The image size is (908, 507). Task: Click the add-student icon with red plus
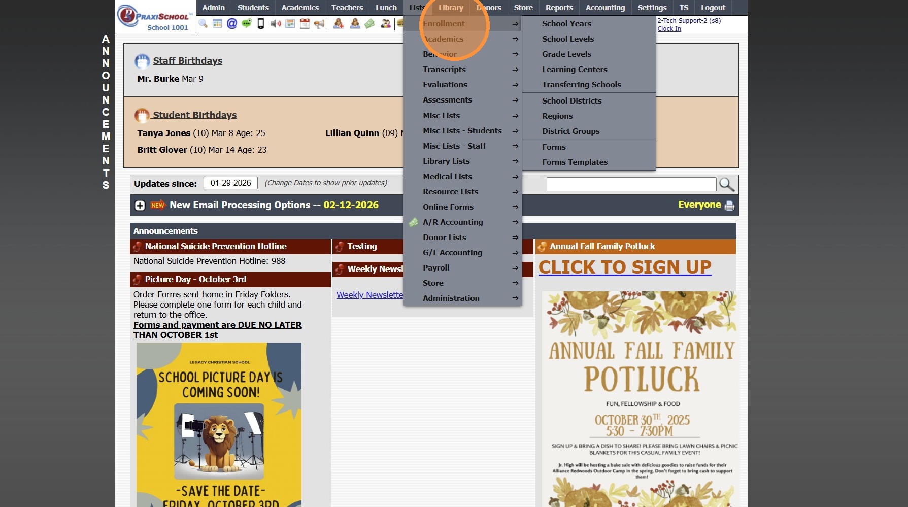click(x=339, y=23)
